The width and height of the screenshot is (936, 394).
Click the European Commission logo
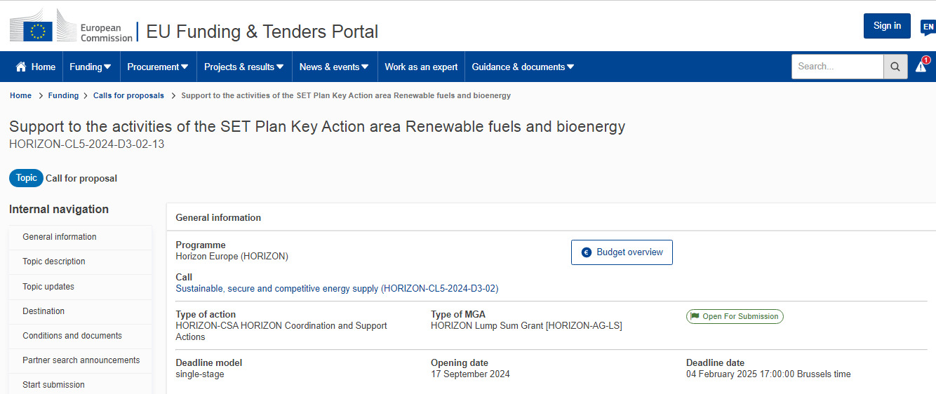pos(71,31)
